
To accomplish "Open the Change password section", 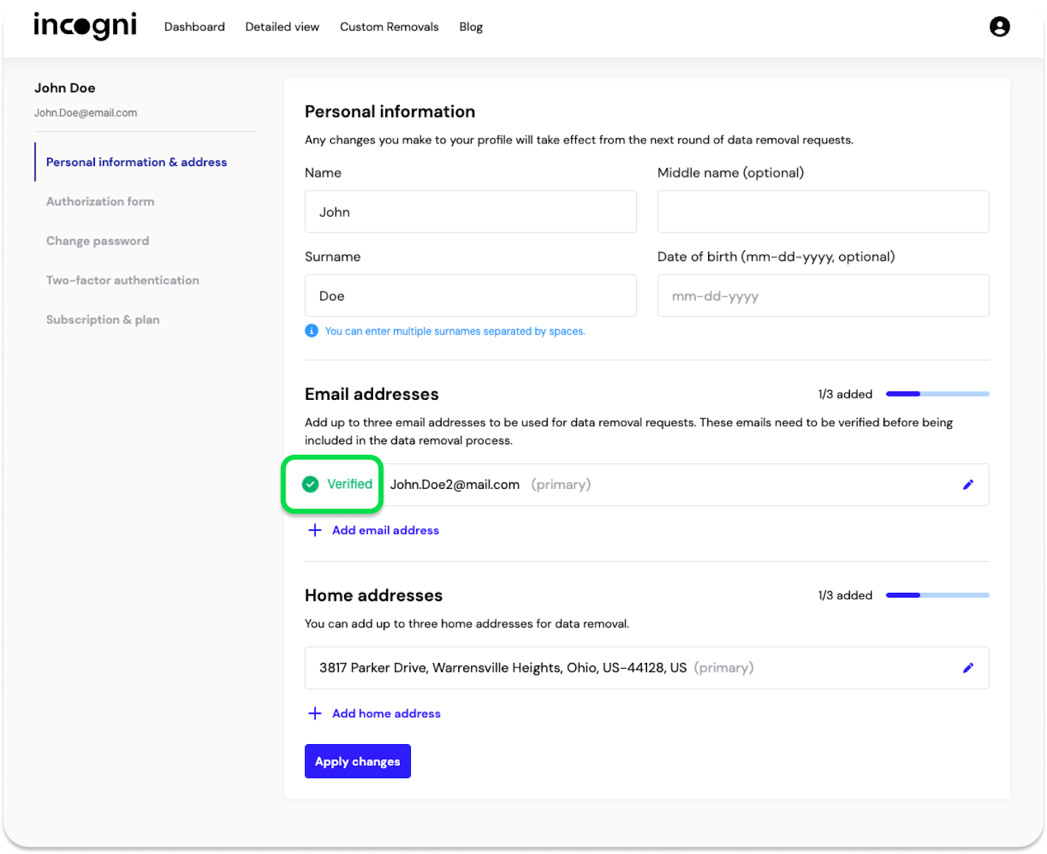I will [x=98, y=241].
